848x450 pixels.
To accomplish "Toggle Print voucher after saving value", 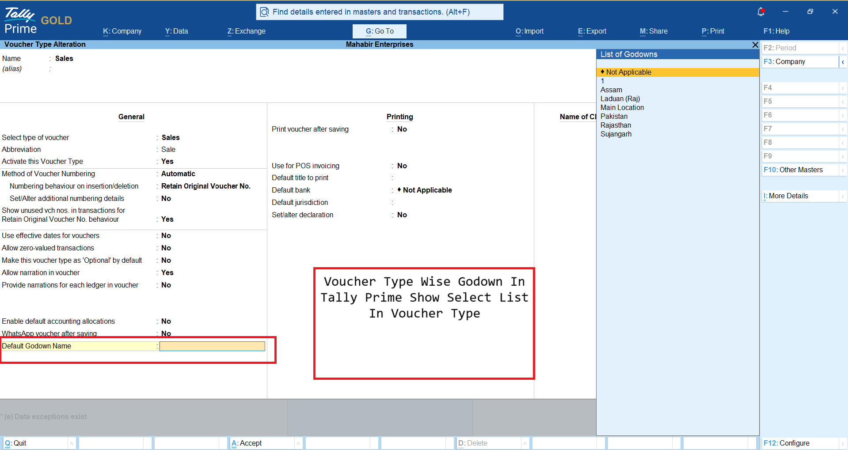I will coord(402,129).
